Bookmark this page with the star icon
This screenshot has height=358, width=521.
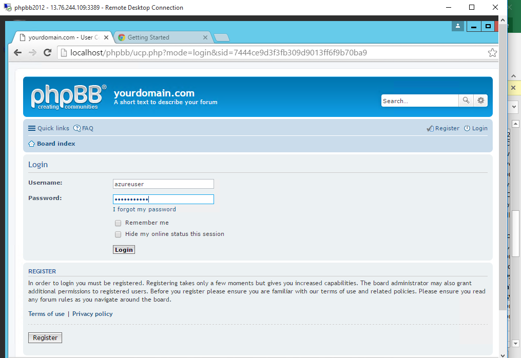(492, 52)
